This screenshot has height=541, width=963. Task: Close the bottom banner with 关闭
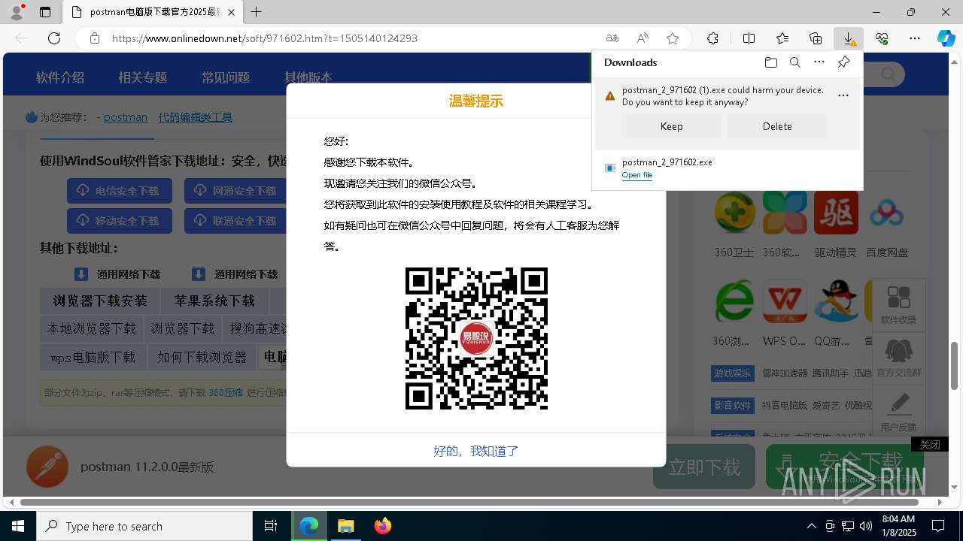[930, 445]
